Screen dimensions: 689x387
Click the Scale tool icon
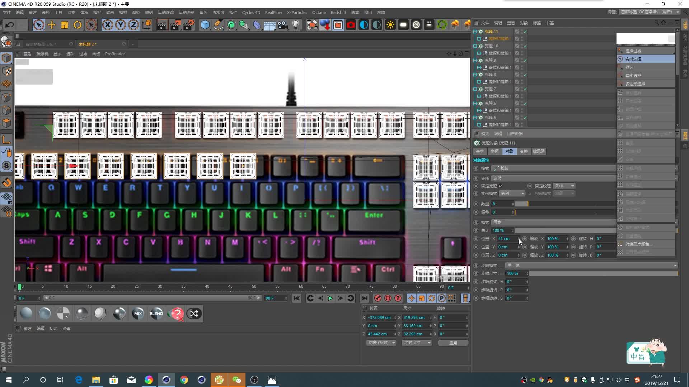[x=65, y=25]
